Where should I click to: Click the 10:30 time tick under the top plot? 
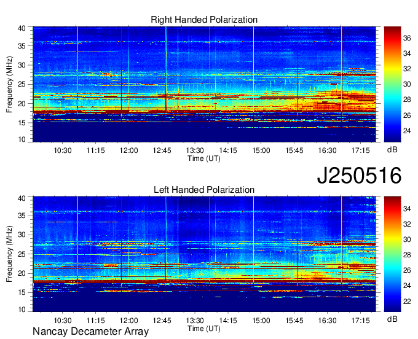(x=63, y=150)
